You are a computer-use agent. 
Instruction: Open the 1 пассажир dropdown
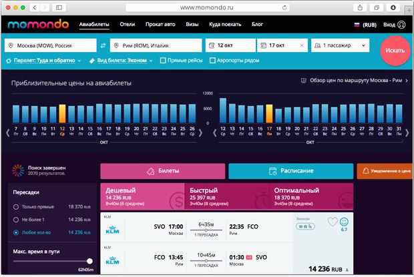340,45
